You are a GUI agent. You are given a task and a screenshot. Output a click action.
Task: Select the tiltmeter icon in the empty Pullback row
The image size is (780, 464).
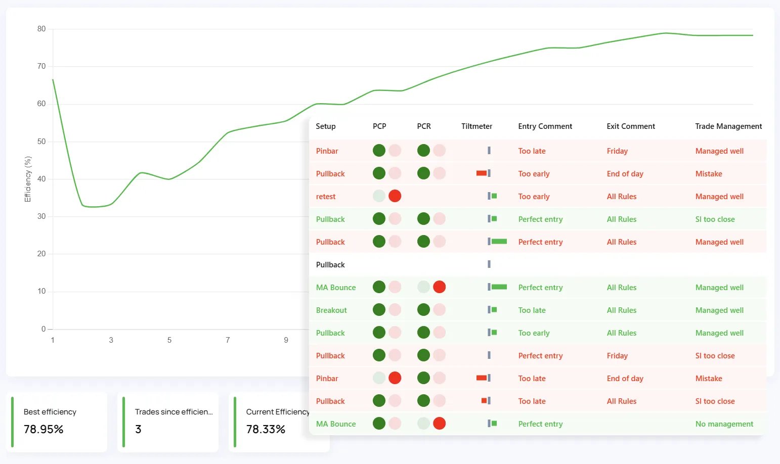pyautogui.click(x=489, y=264)
